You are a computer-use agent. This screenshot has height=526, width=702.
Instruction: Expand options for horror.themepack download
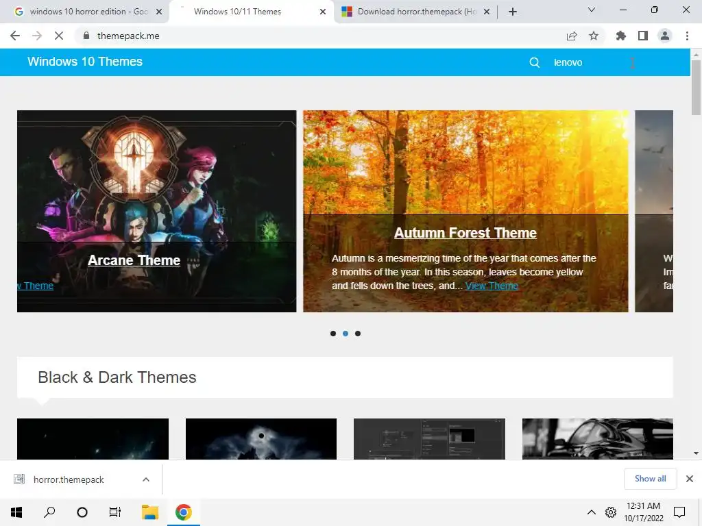pyautogui.click(x=146, y=479)
